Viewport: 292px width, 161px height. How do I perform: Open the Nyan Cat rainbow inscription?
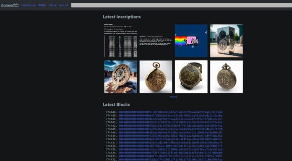click(x=191, y=41)
